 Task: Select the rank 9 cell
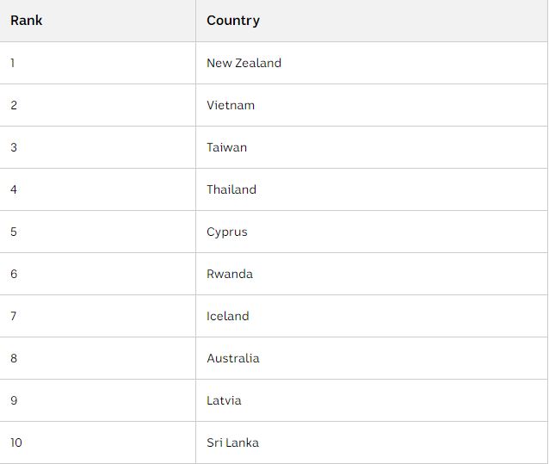[x=98, y=400]
